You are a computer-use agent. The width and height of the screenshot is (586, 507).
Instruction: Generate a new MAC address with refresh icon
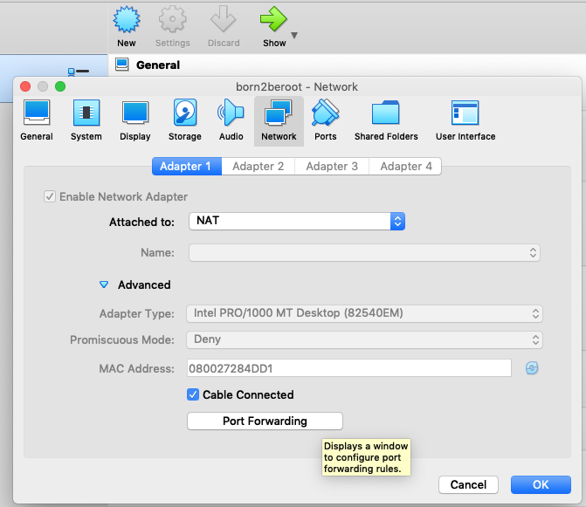[x=532, y=368]
